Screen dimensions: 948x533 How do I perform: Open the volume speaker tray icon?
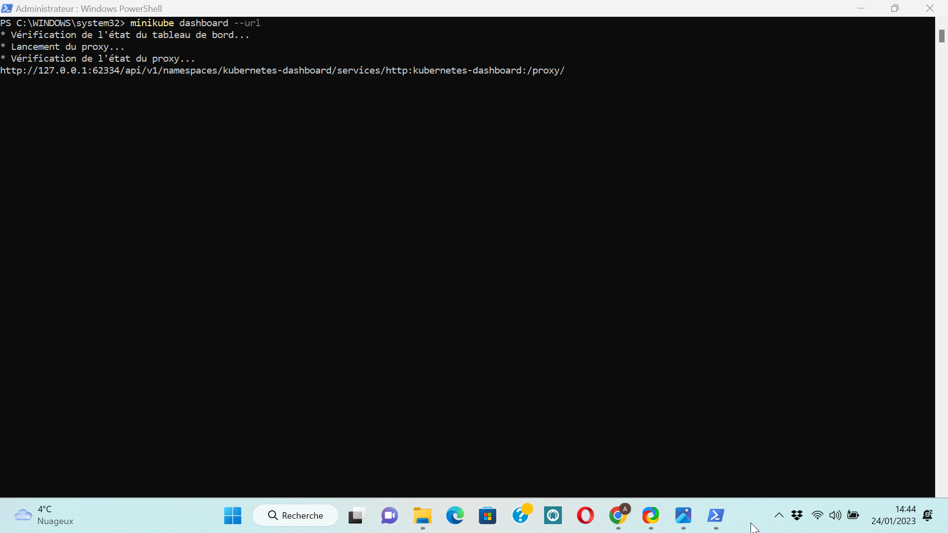(x=835, y=516)
